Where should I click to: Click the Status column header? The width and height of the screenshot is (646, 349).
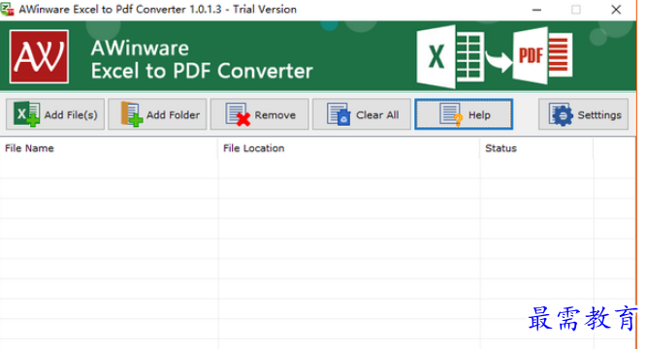(x=536, y=148)
